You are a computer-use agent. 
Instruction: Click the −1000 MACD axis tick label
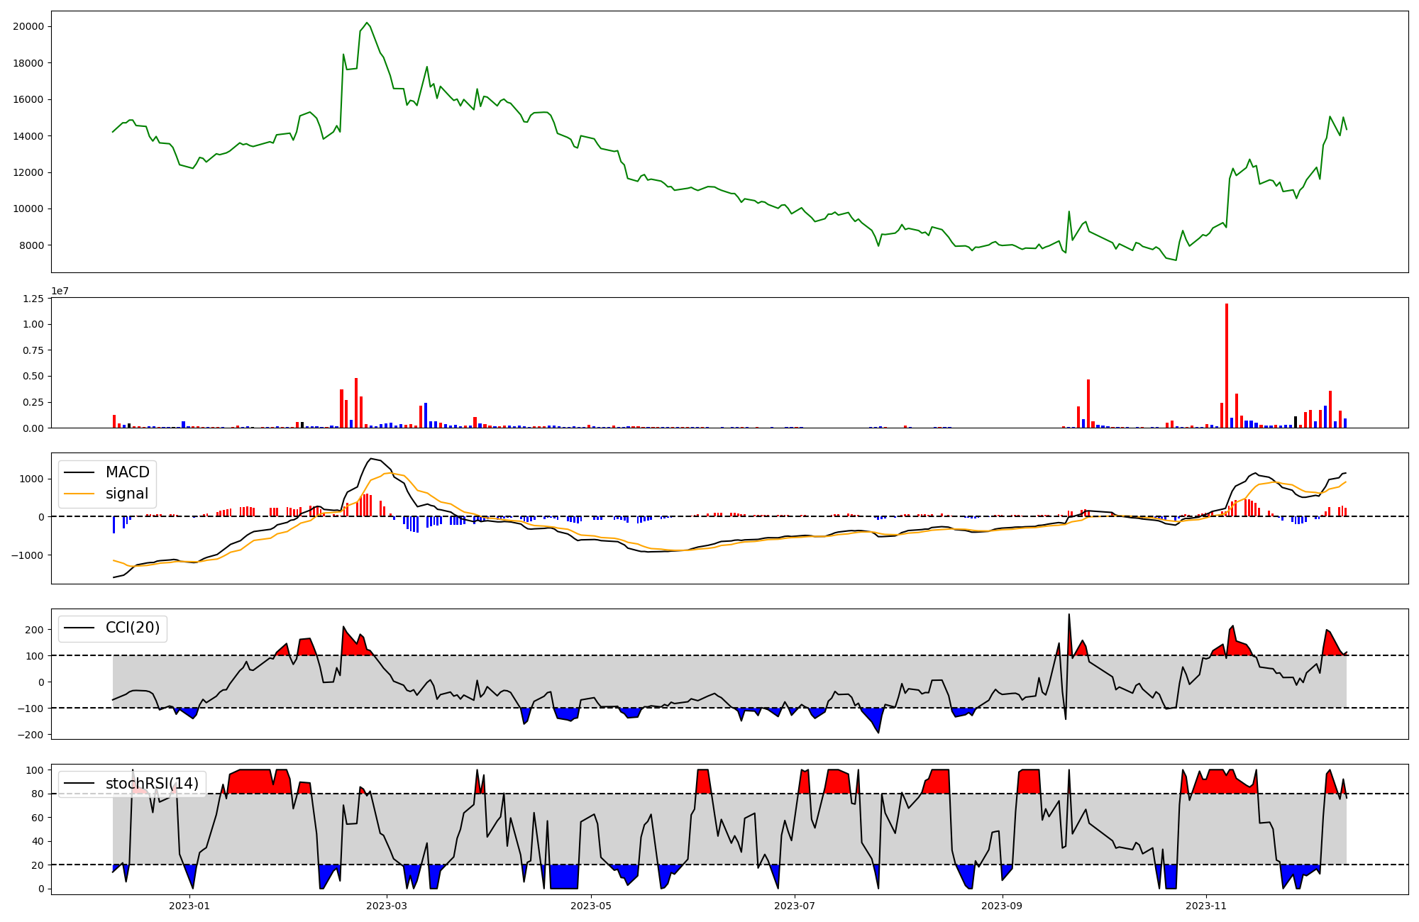coord(27,555)
